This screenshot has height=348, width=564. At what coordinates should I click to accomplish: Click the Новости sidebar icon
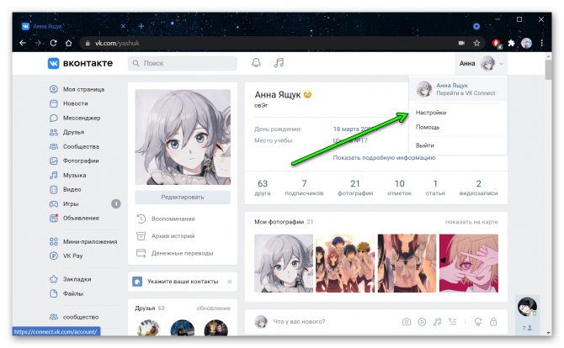click(54, 103)
